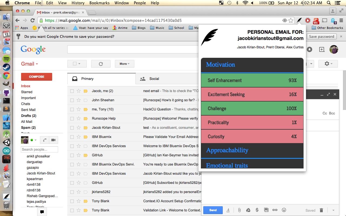Open the People menu in menu bar
346x216 pixels.
click(x=140, y=3)
